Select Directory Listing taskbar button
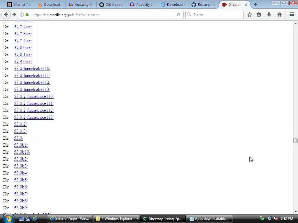This screenshot has height=223, width=298. tap(163, 219)
